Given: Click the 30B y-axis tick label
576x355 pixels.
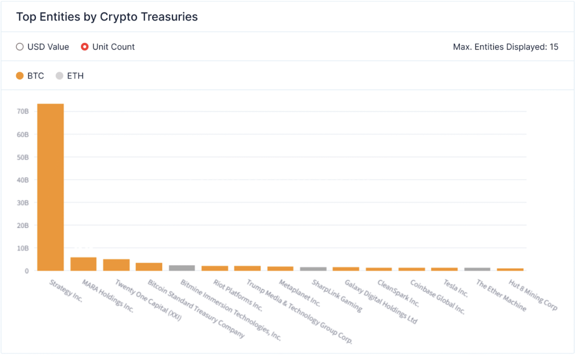Looking at the screenshot, I should click(x=23, y=203).
